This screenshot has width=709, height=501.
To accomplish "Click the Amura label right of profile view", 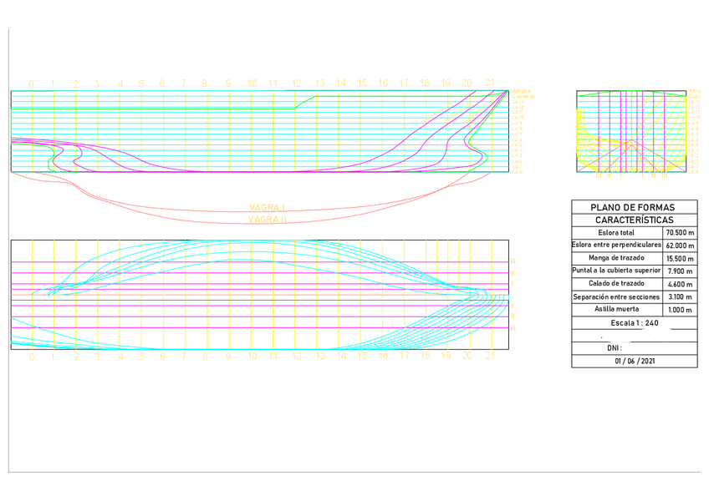I will coord(521,91).
